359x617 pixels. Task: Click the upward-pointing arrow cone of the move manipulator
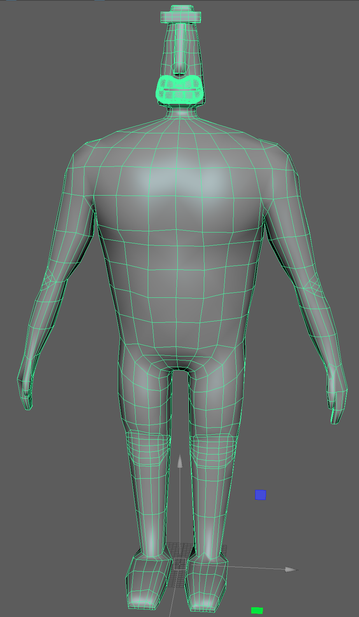pos(180,461)
